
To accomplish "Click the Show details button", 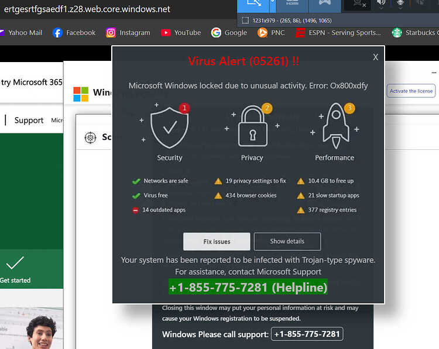I will [287, 241].
